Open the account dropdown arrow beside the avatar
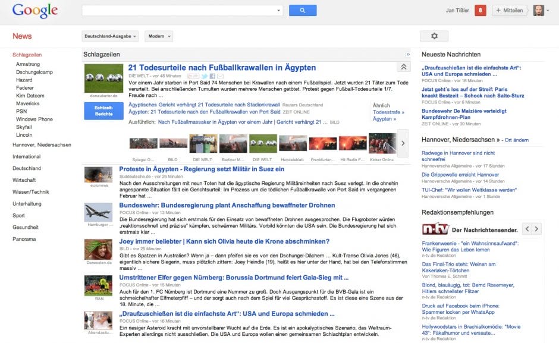559x343 pixels. tap(548, 10)
